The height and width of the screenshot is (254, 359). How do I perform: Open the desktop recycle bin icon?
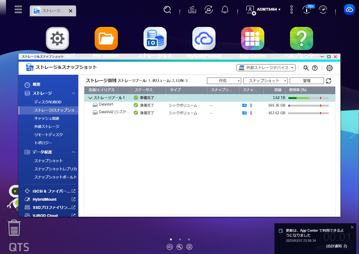click(x=14, y=228)
